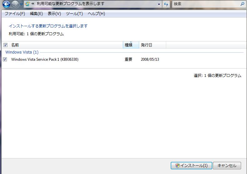Click the 重要 type cell
This screenshot has width=247, height=174.
(129, 59)
